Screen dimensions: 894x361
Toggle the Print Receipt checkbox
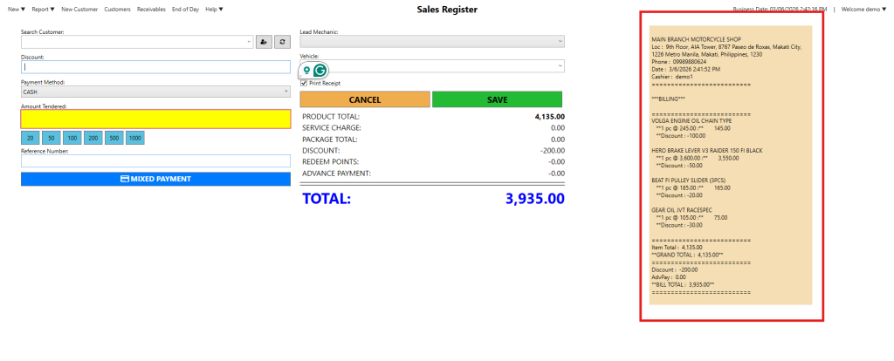(x=304, y=83)
